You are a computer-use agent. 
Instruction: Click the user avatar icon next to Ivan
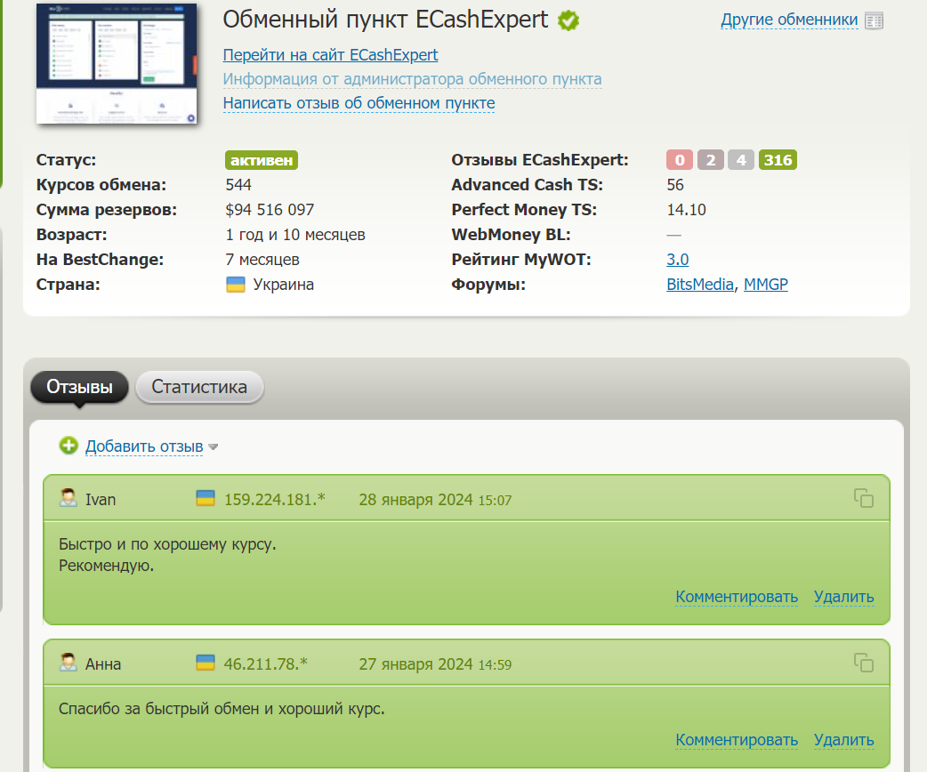click(x=68, y=498)
